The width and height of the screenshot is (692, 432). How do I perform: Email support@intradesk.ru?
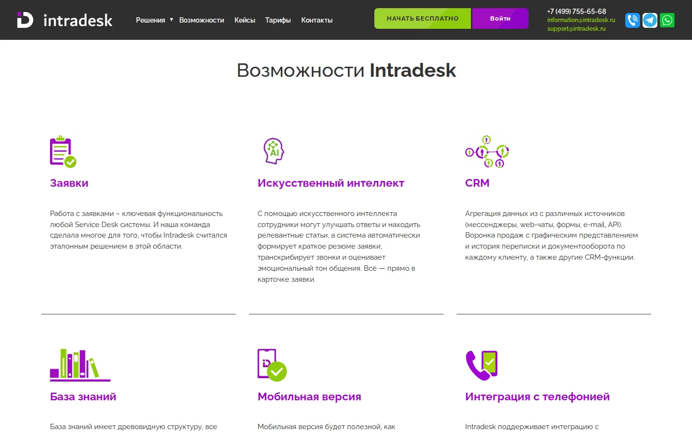(576, 28)
